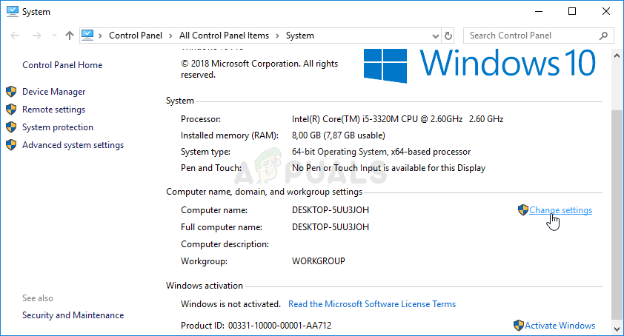This screenshot has width=624, height=336.
Task: Navigate to Control Panel breadcrumb
Action: point(133,36)
